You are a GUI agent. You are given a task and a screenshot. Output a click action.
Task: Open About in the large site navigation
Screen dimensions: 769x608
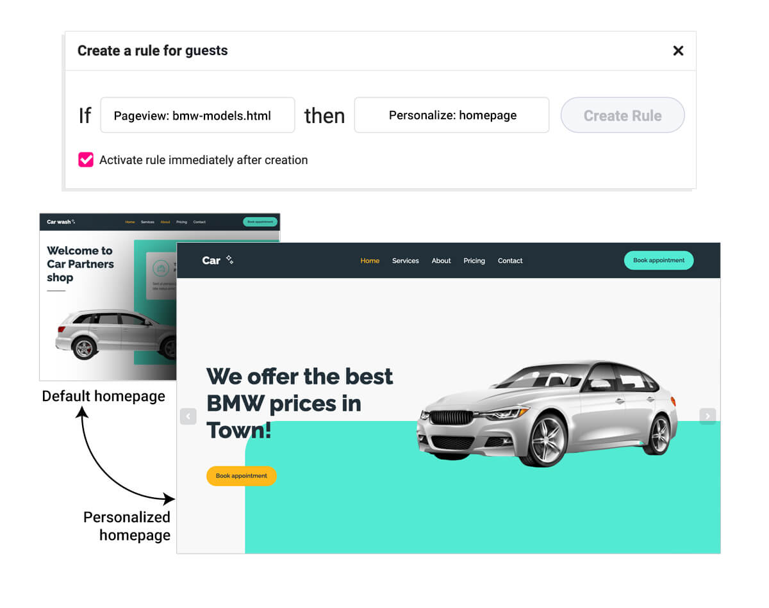click(442, 261)
